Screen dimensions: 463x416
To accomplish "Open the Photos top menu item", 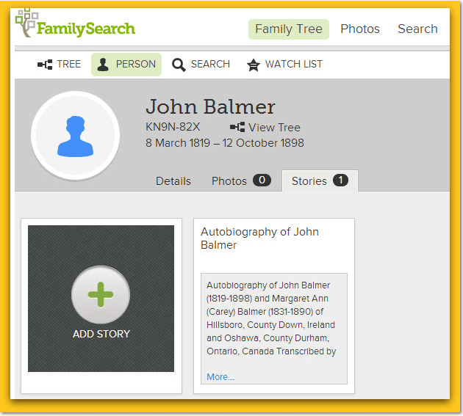I will 359,29.
